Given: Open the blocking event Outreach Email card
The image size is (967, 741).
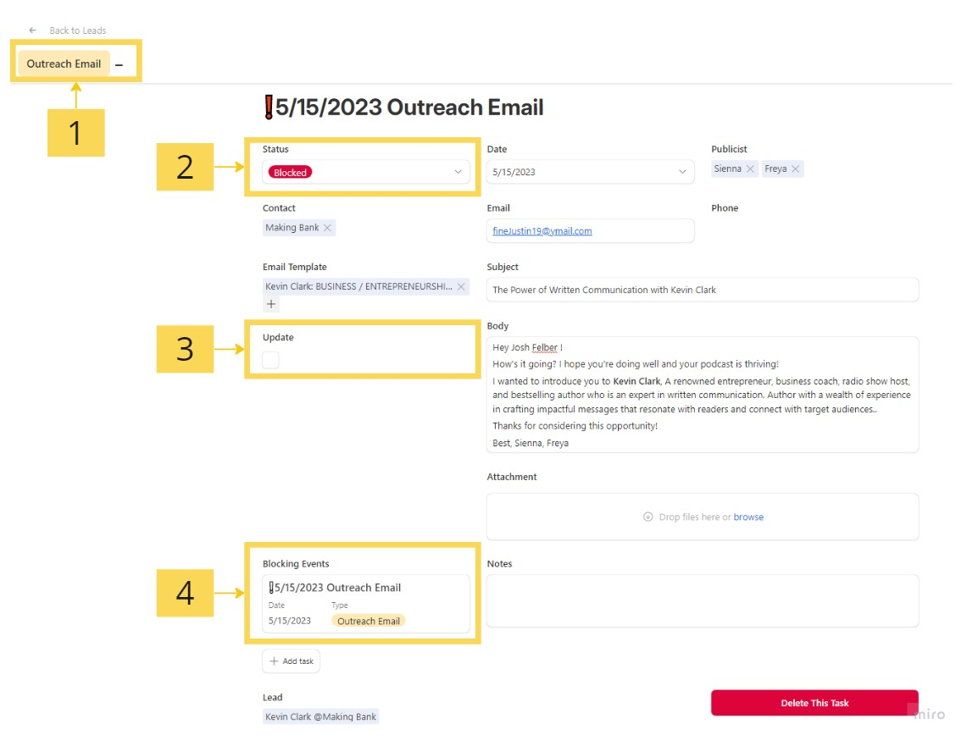Looking at the screenshot, I should (365, 604).
